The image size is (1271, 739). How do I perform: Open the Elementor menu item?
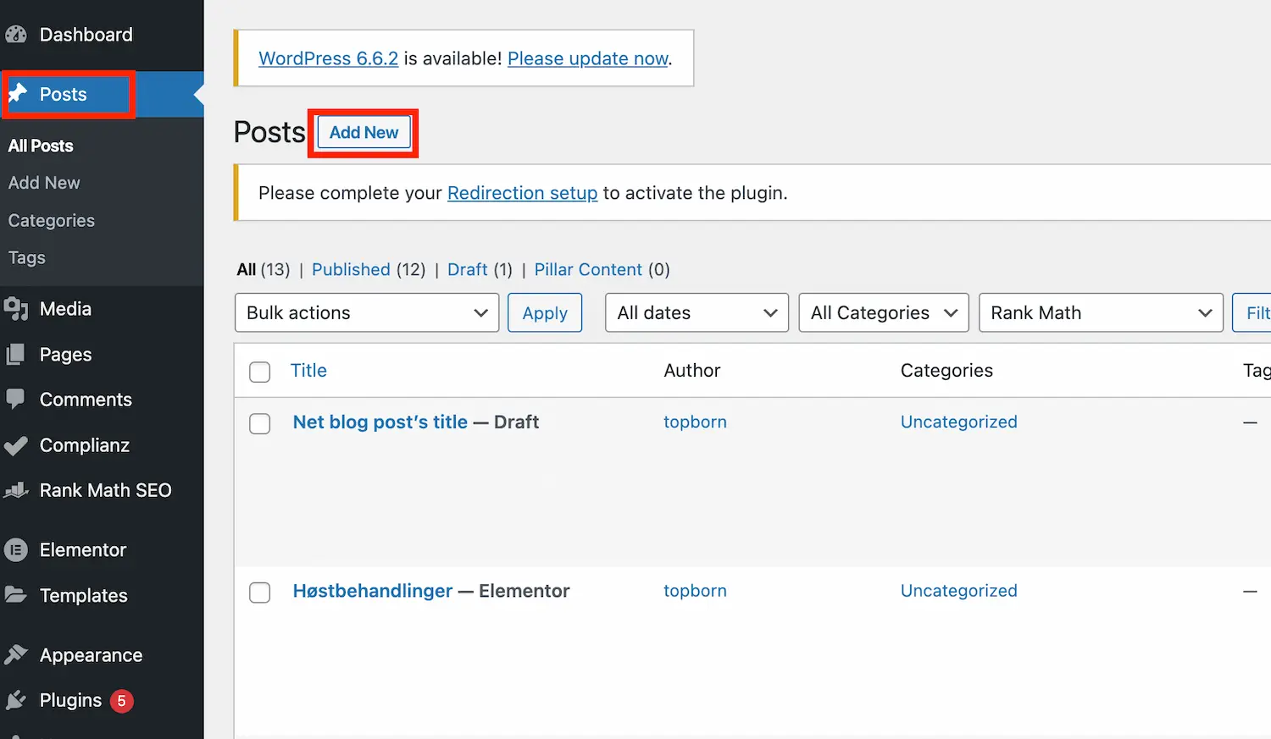83,550
